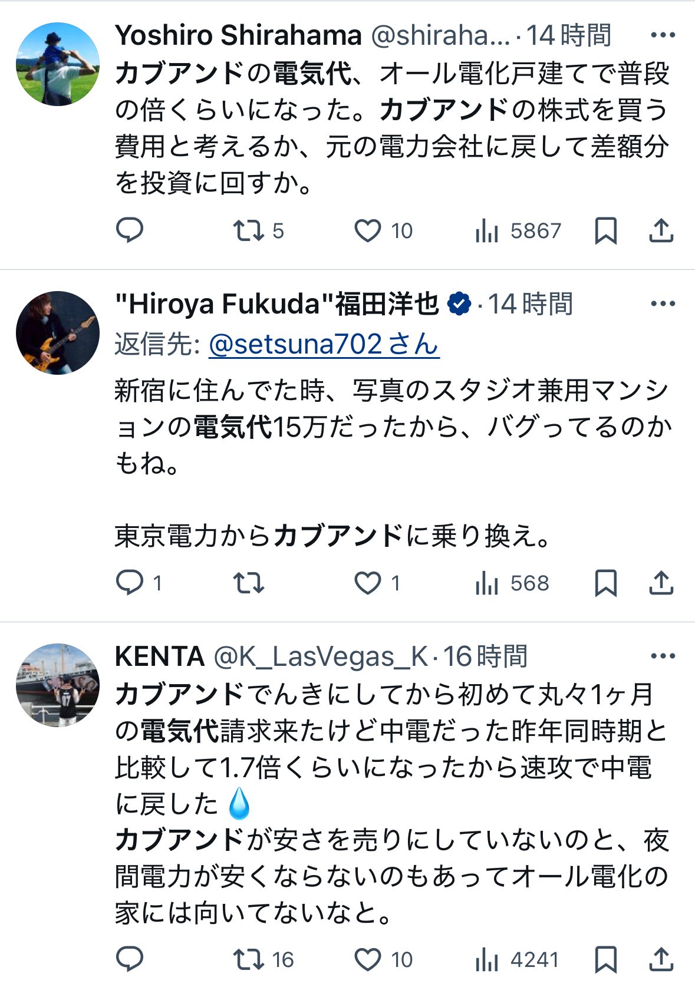Screen dimensions: 695x987
Task: View analytics showing 5867 views
Action: tap(518, 230)
